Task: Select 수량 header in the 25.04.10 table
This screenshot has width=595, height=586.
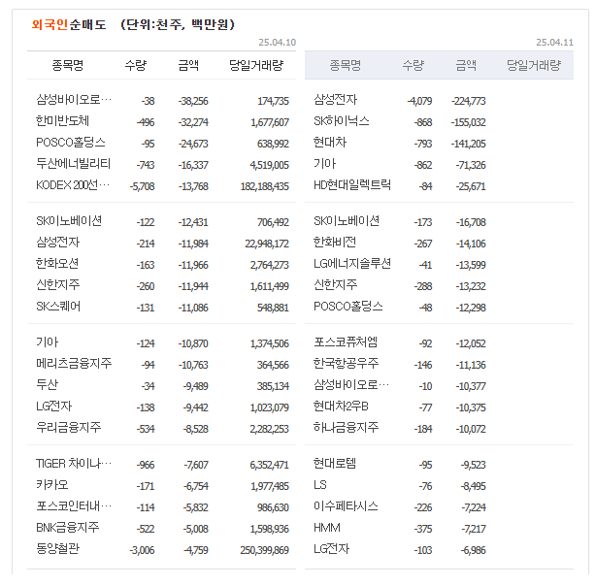Action: pos(136,65)
